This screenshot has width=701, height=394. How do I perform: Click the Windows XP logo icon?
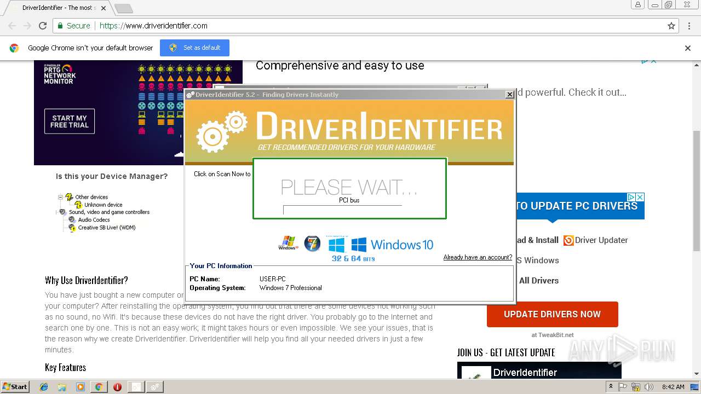tap(287, 243)
